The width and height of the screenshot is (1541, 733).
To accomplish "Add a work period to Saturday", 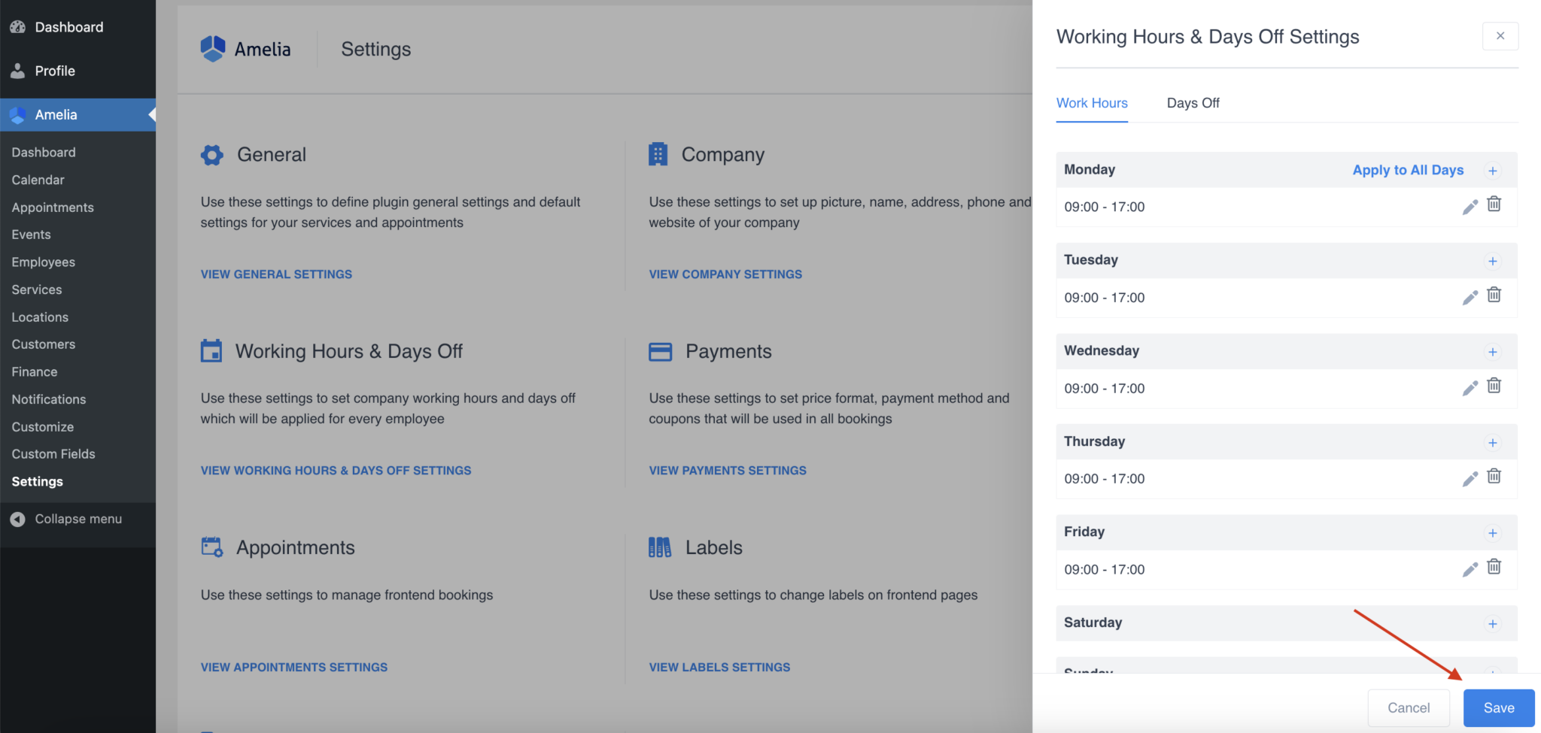I will tap(1493, 623).
